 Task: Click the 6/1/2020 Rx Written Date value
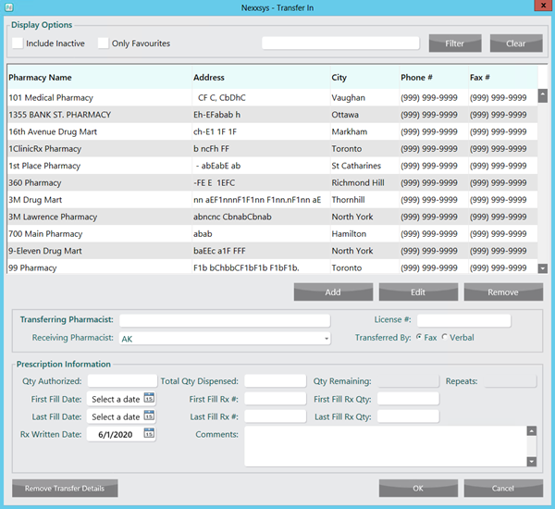pos(116,435)
